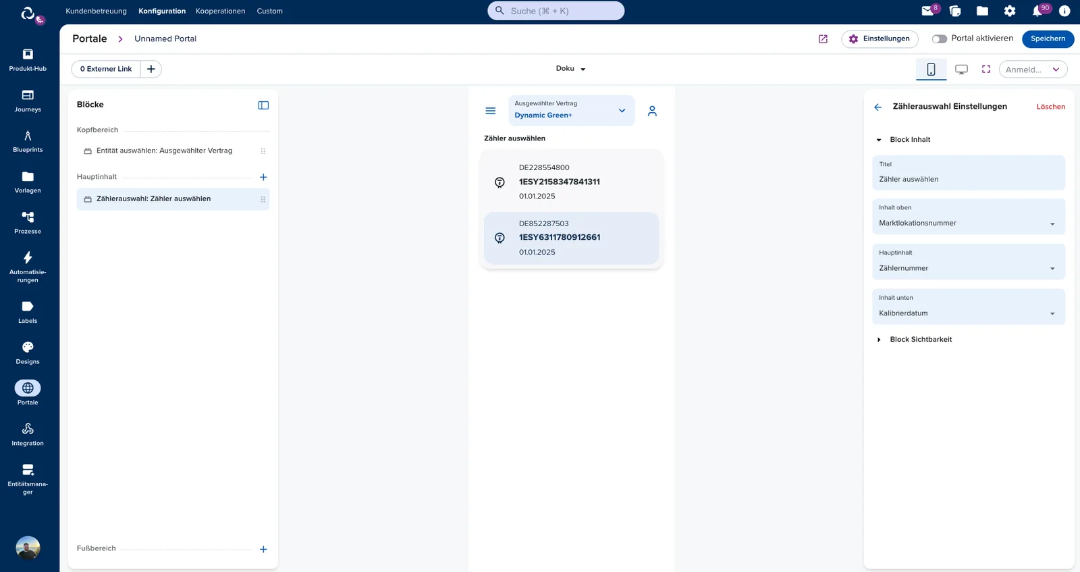Viewport: 1080px width, 572px height.
Task: Open Einstellungen button
Action: [880, 39]
